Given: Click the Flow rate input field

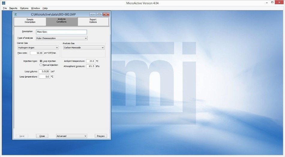Looking at the screenshot, I should point(37,53).
